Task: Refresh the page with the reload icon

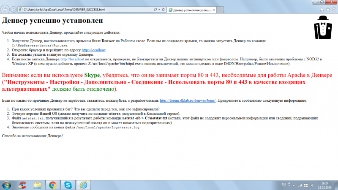Action: 163,9
